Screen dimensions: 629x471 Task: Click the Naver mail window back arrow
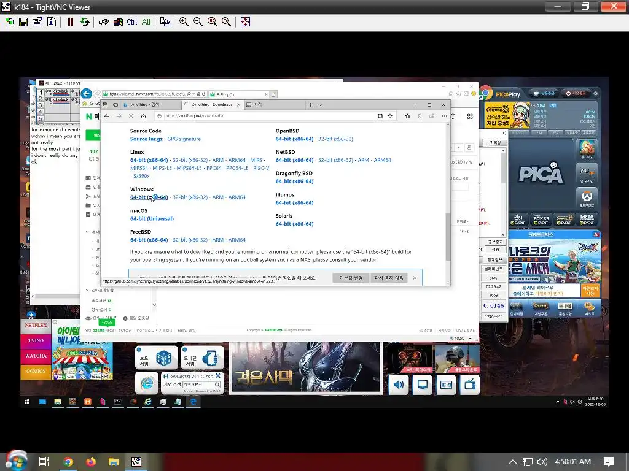[x=86, y=94]
